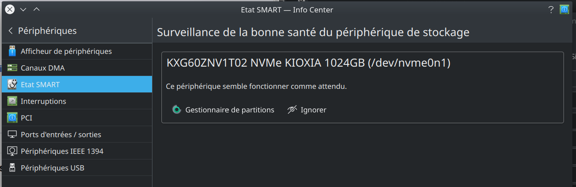Click the Afficheur de périphériques USB-stick icon
This screenshot has height=187, width=576.
(x=12, y=51)
